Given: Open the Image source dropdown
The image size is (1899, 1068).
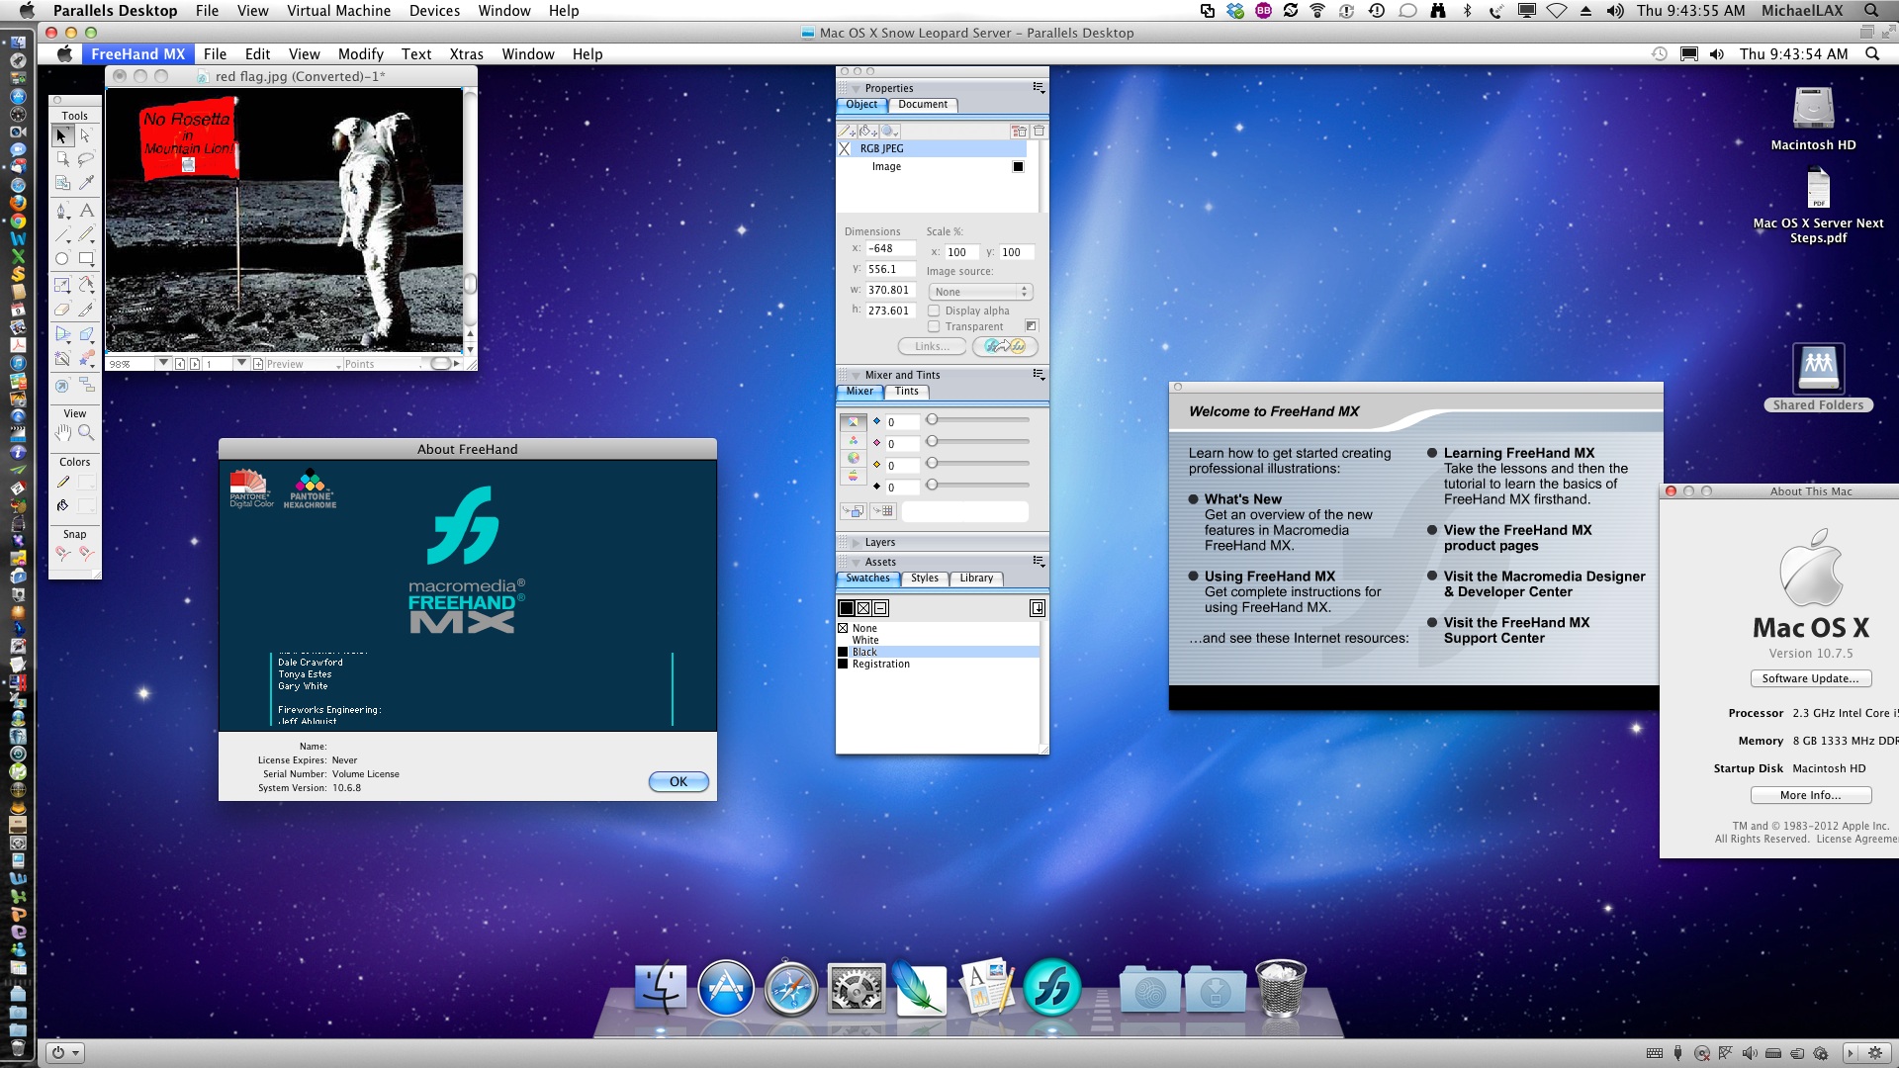Looking at the screenshot, I should 981,292.
